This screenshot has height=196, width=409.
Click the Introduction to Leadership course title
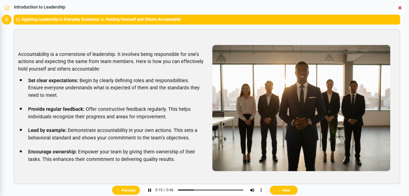tap(40, 7)
